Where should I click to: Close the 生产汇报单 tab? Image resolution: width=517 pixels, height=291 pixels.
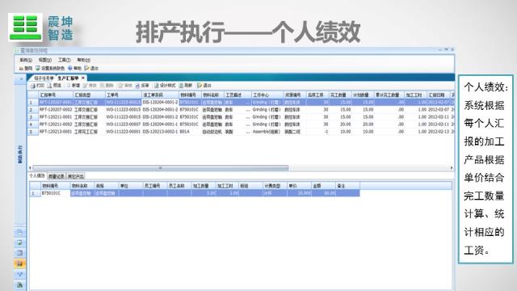point(83,78)
